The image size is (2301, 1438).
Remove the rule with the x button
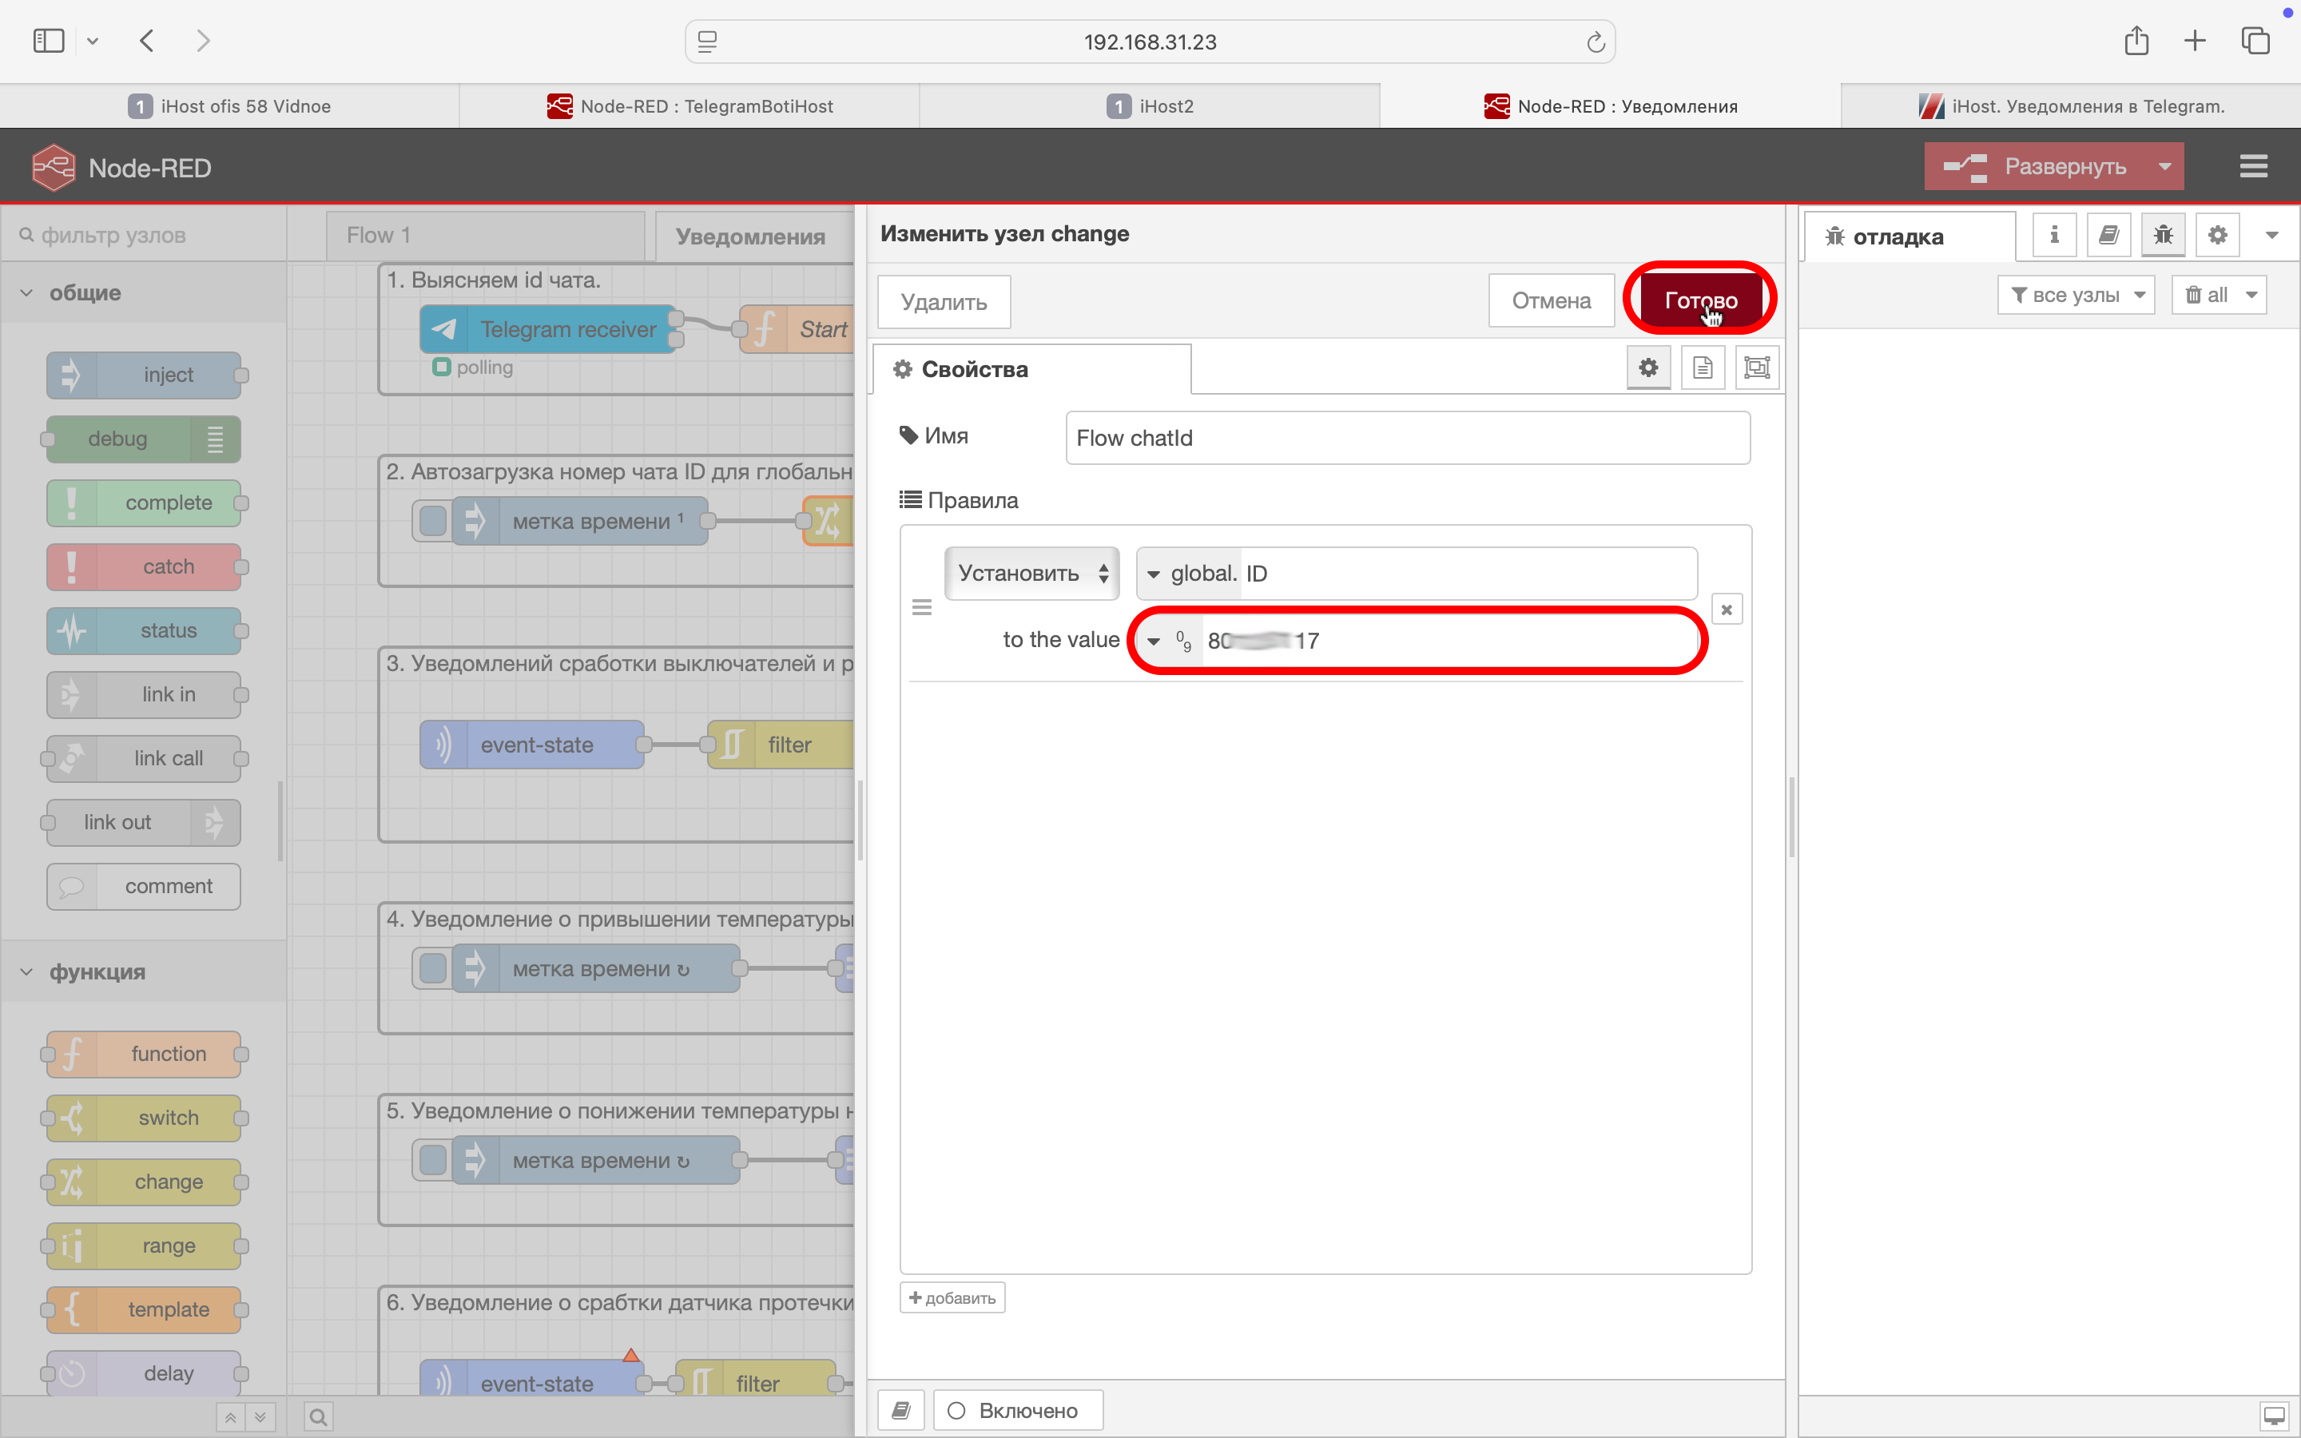1727,610
